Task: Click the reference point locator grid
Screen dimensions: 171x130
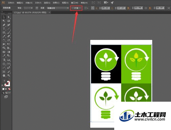Action: click(93, 8)
